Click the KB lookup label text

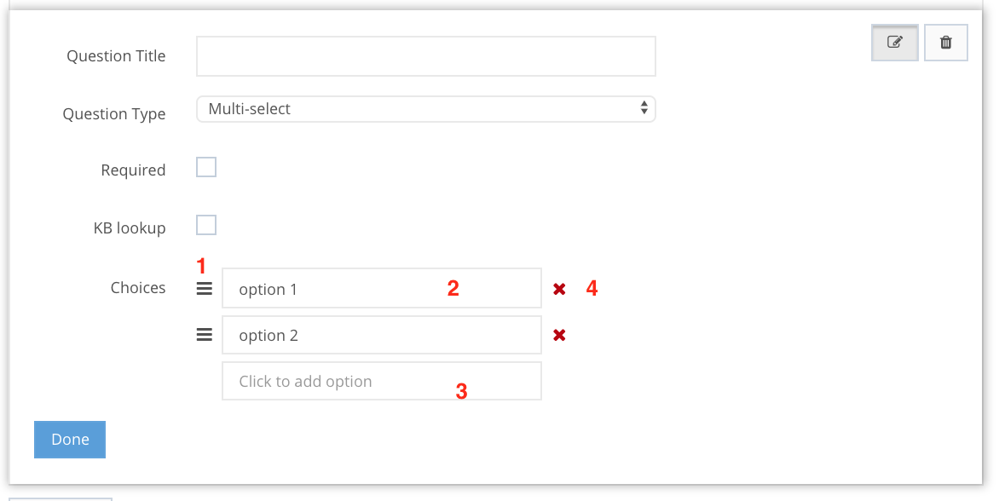pyautogui.click(x=130, y=228)
